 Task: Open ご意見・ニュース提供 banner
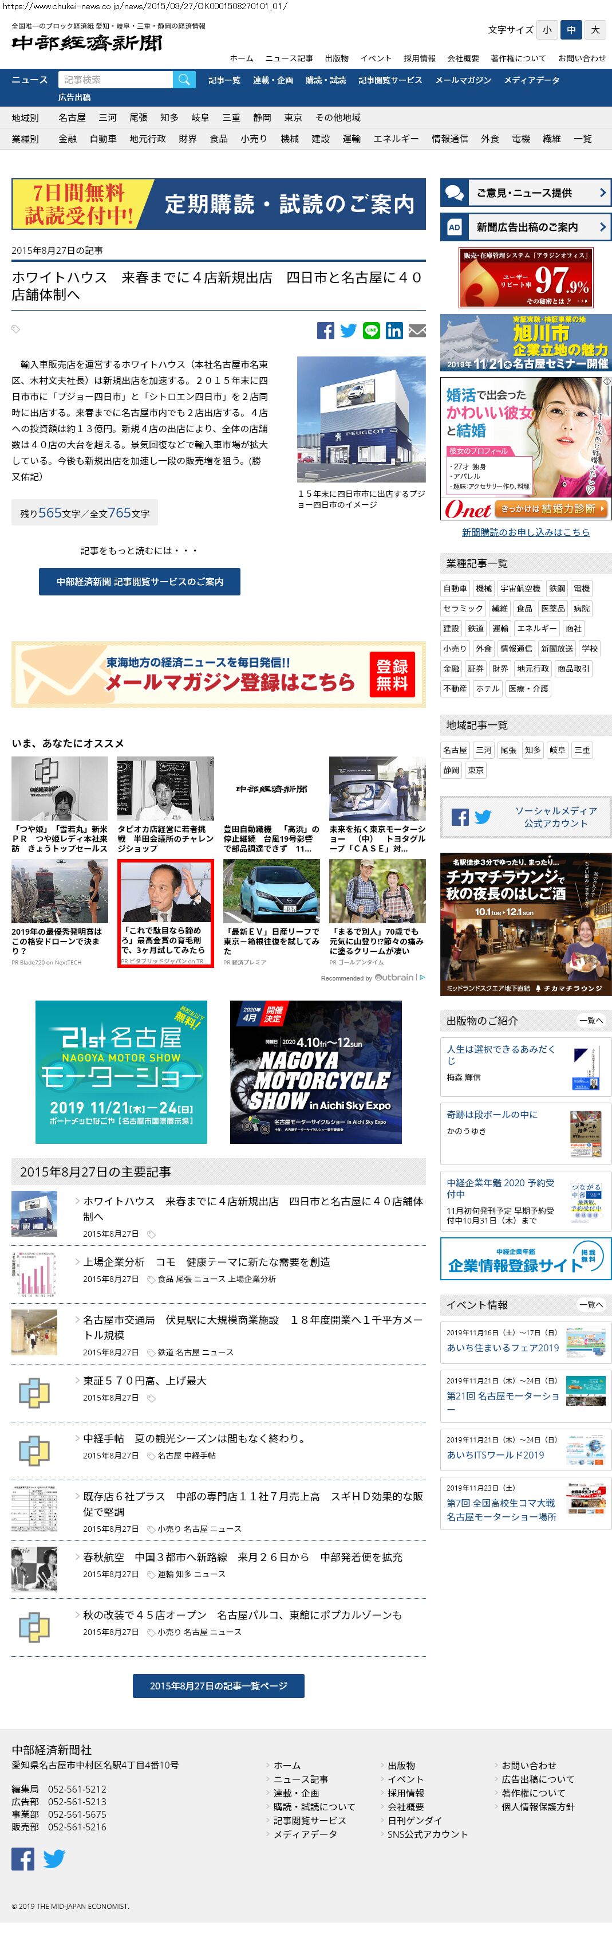pyautogui.click(x=526, y=193)
